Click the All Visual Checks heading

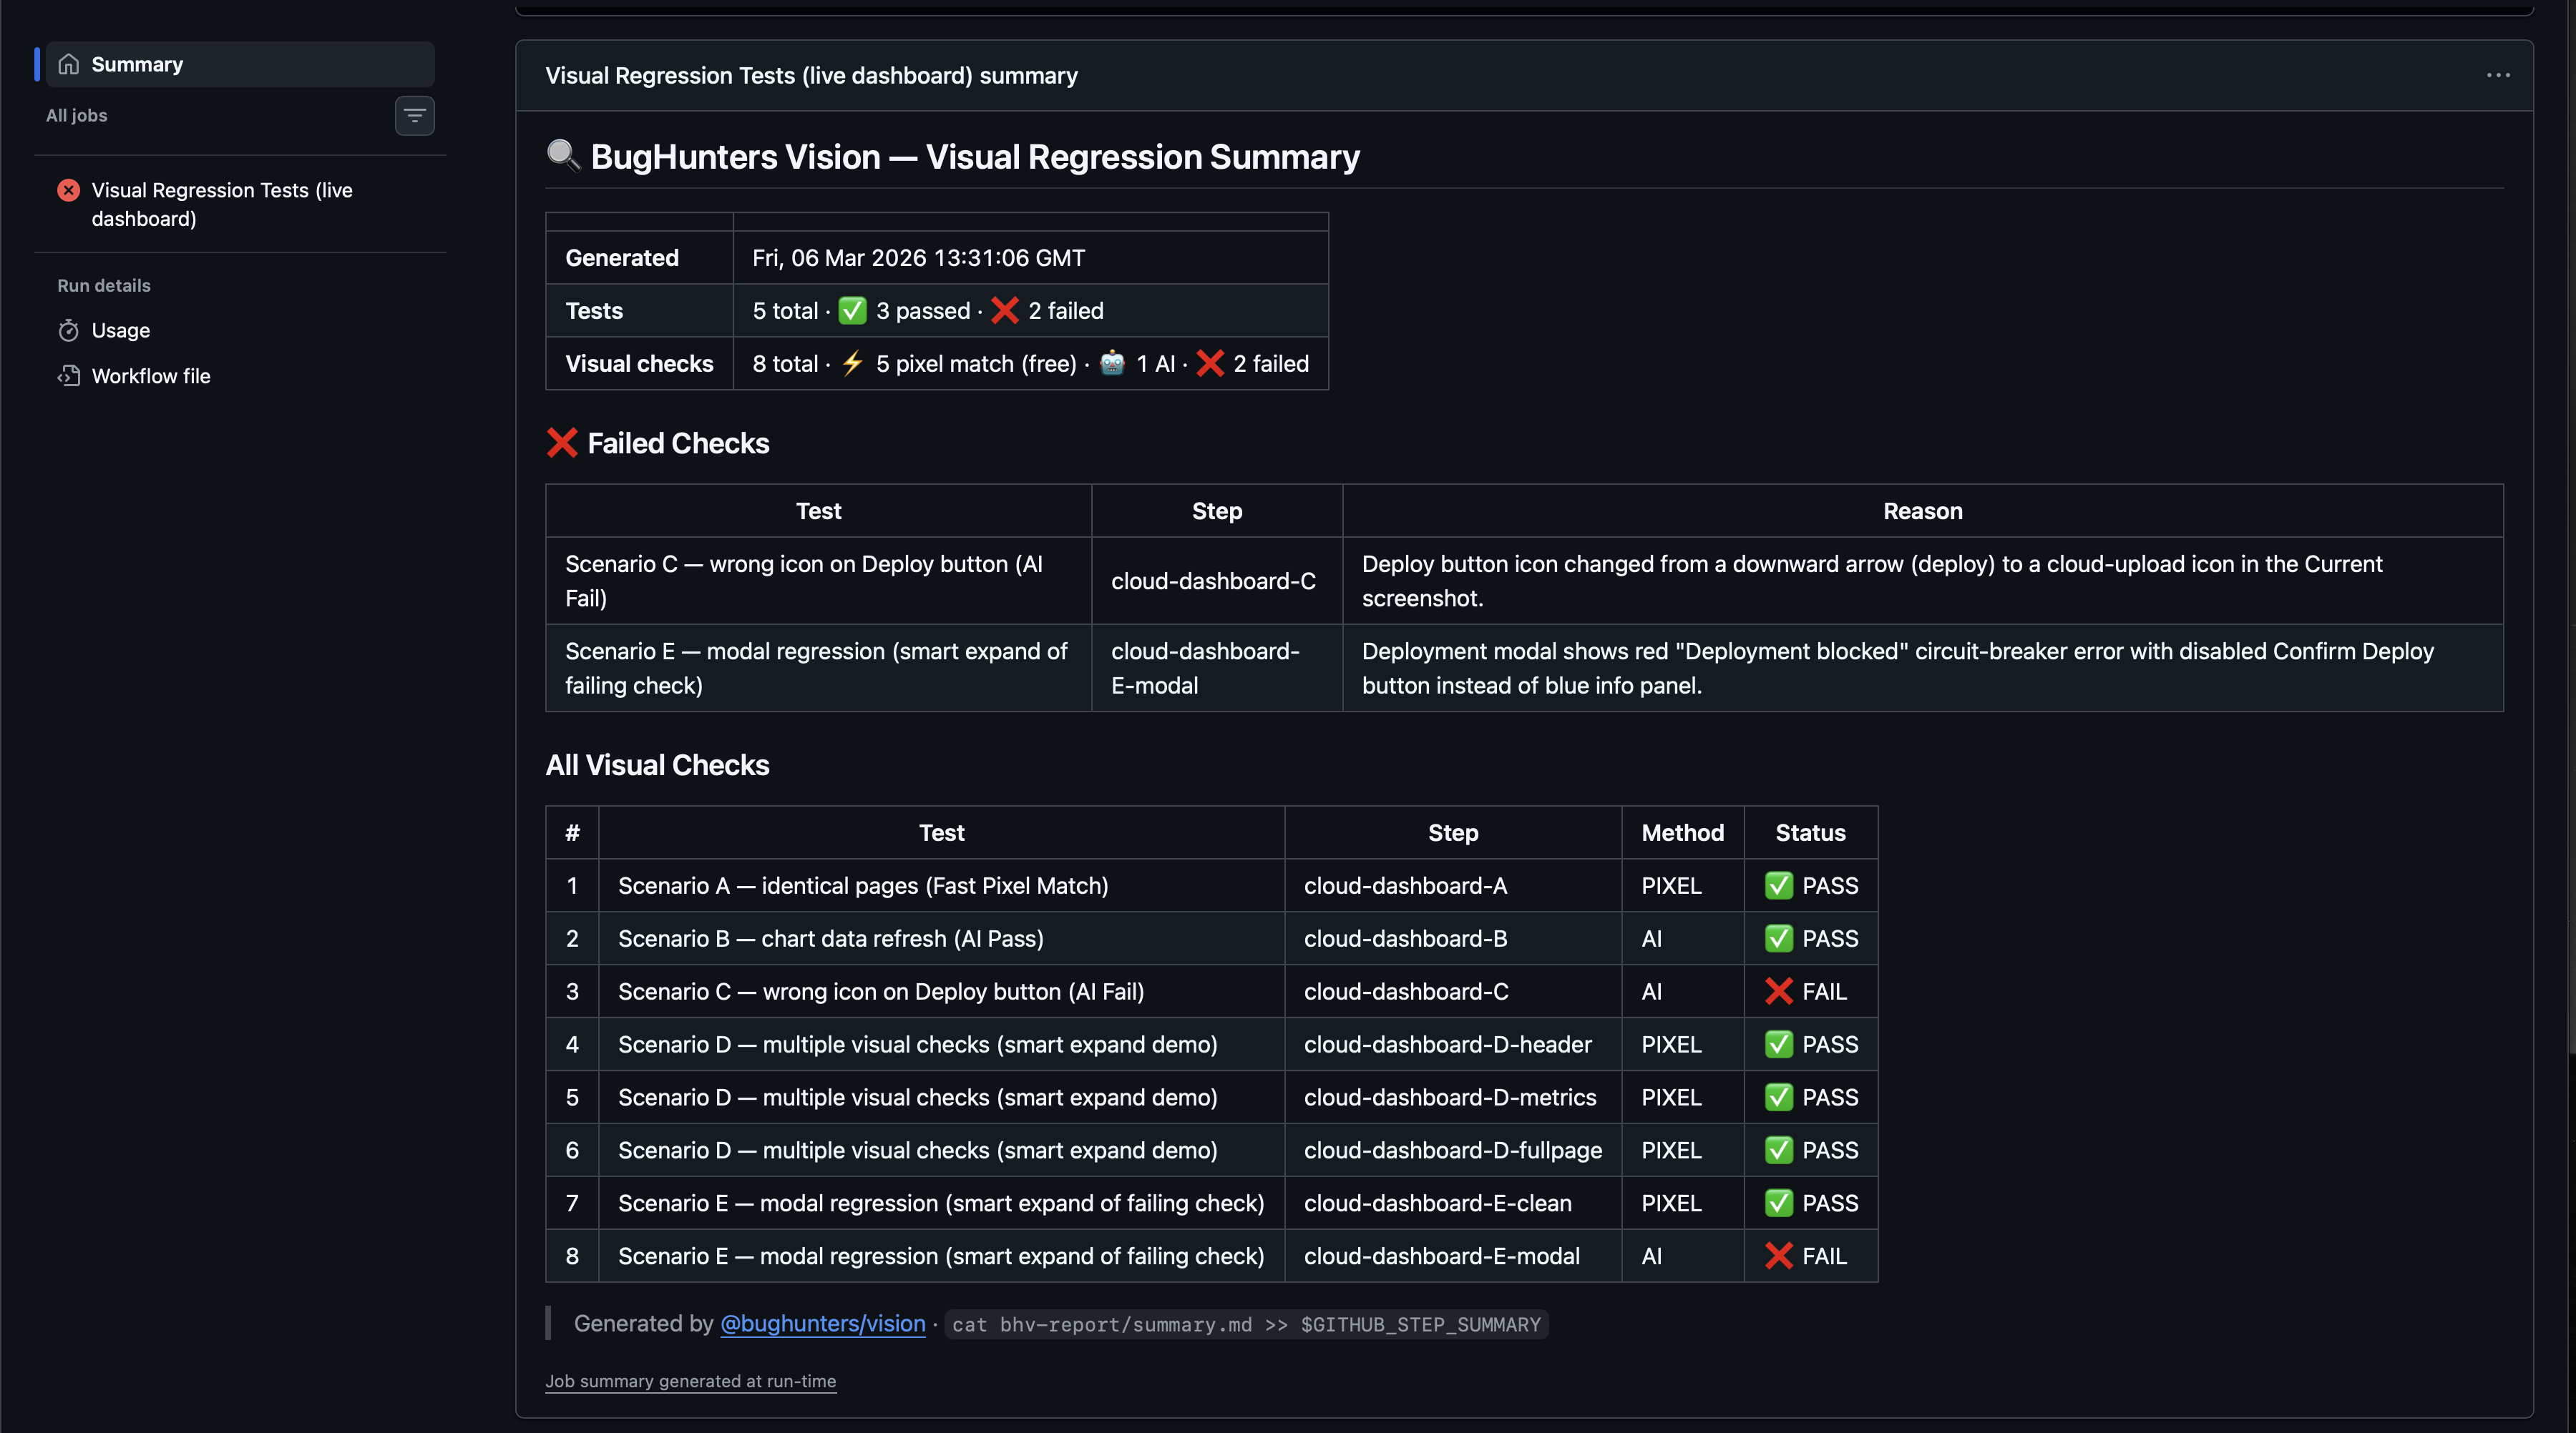pos(657,764)
